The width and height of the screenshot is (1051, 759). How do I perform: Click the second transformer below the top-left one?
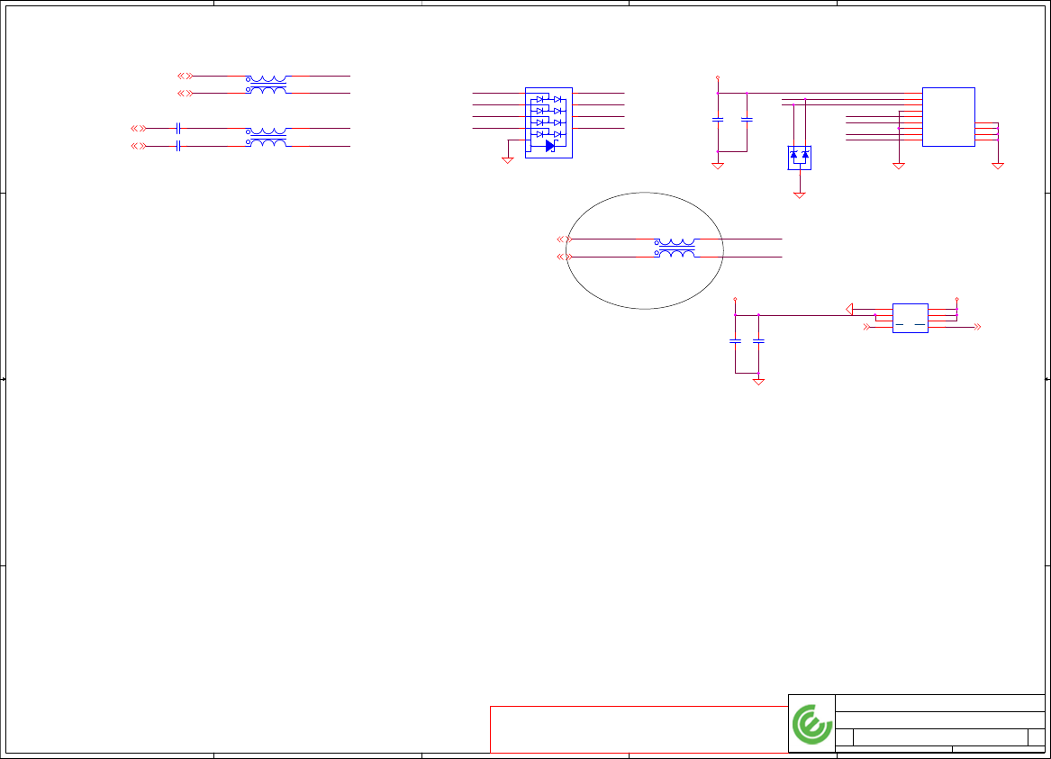pos(267,137)
